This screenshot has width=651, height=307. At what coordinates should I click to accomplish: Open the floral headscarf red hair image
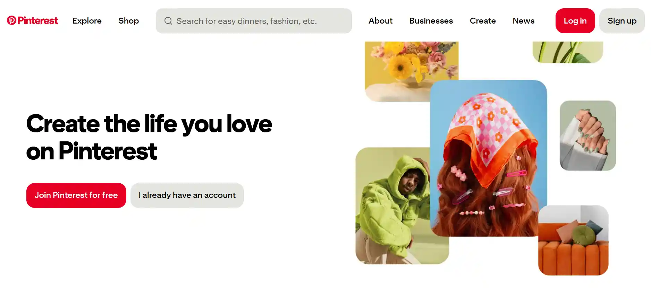click(488, 158)
